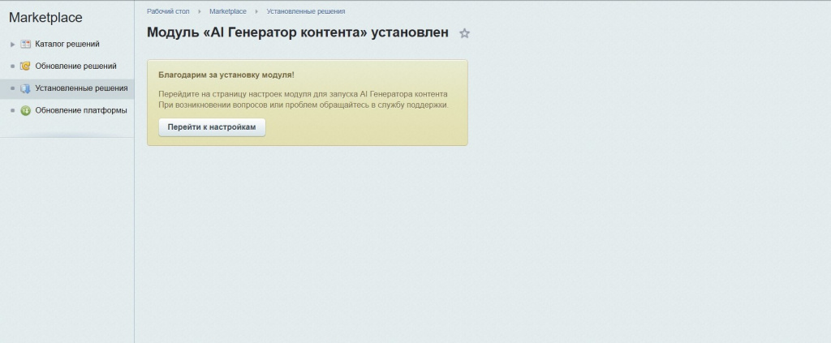Image resolution: width=831 pixels, height=343 pixels.
Task: Open Marketplace breadcrumb link
Action: [228, 11]
